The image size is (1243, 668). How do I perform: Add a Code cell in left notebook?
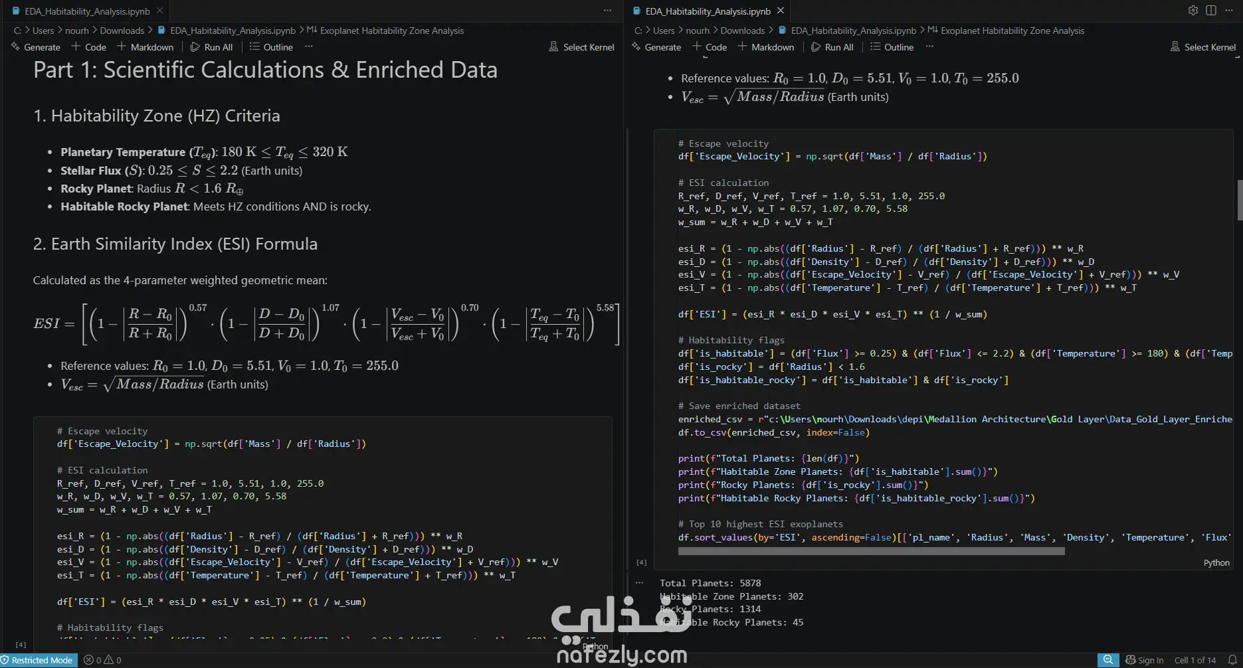click(x=89, y=47)
